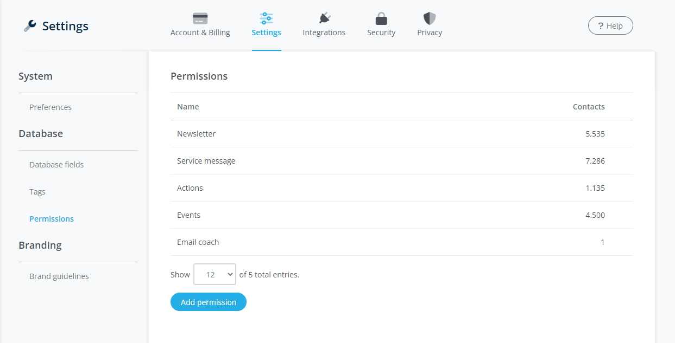Select Tags in the sidebar
Screen dimensions: 675x343
pos(37,192)
